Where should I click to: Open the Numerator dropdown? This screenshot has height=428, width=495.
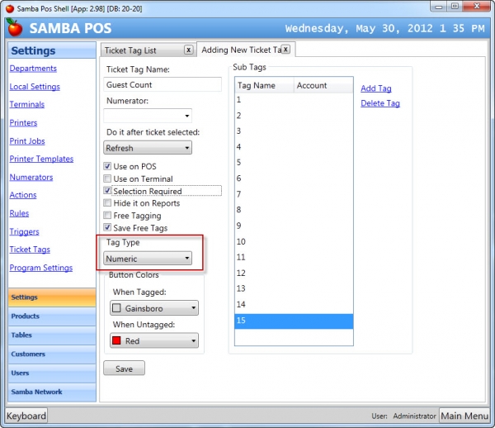click(148, 116)
